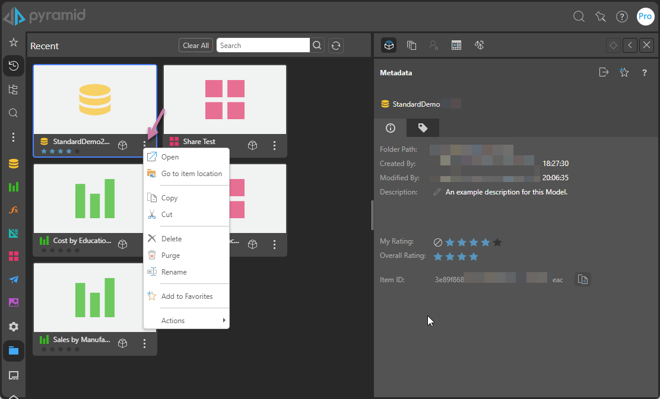Choose Rename from the context menu
The height and width of the screenshot is (399, 660).
point(174,272)
